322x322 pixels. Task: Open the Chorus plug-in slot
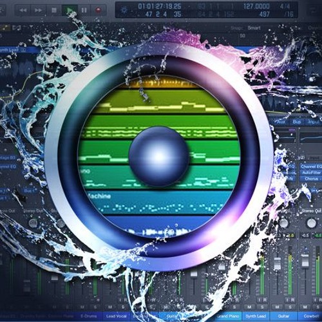coord(311,178)
